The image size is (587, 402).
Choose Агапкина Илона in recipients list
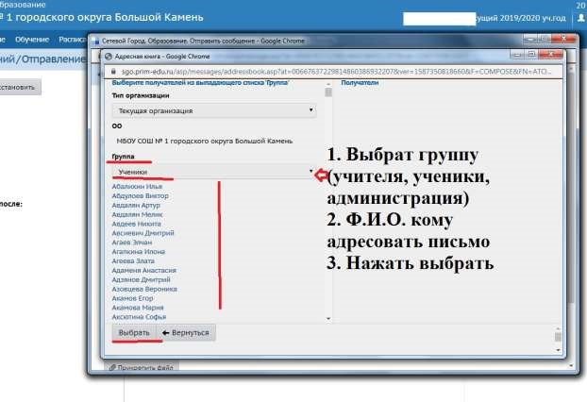click(139, 252)
